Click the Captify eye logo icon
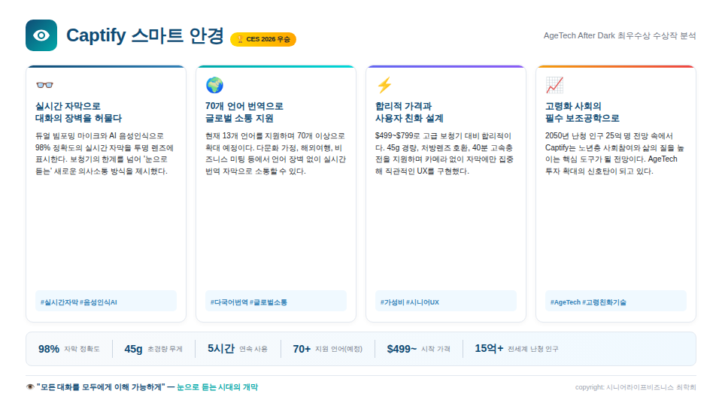This screenshot has height=406, width=722. (x=41, y=35)
